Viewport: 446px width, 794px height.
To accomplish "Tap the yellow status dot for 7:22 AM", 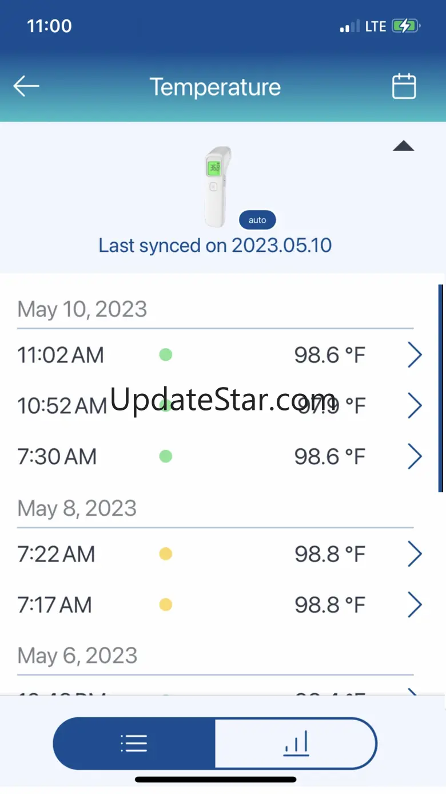I will pyautogui.click(x=165, y=554).
